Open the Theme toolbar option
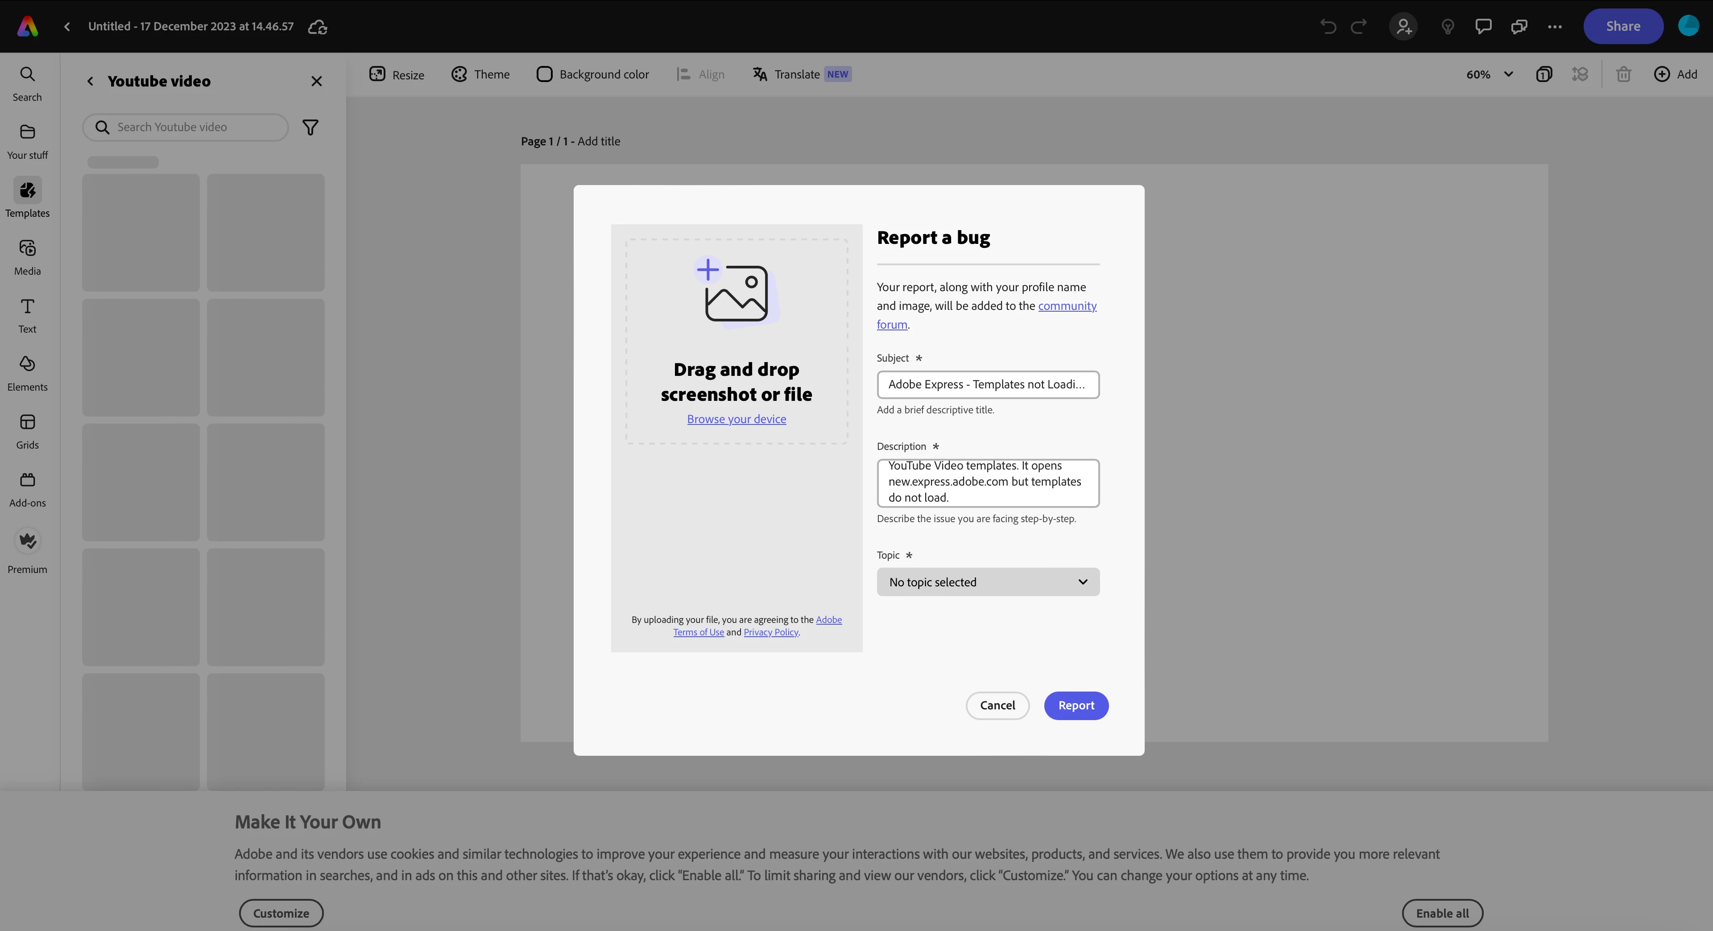The height and width of the screenshot is (931, 1713). 480,74
